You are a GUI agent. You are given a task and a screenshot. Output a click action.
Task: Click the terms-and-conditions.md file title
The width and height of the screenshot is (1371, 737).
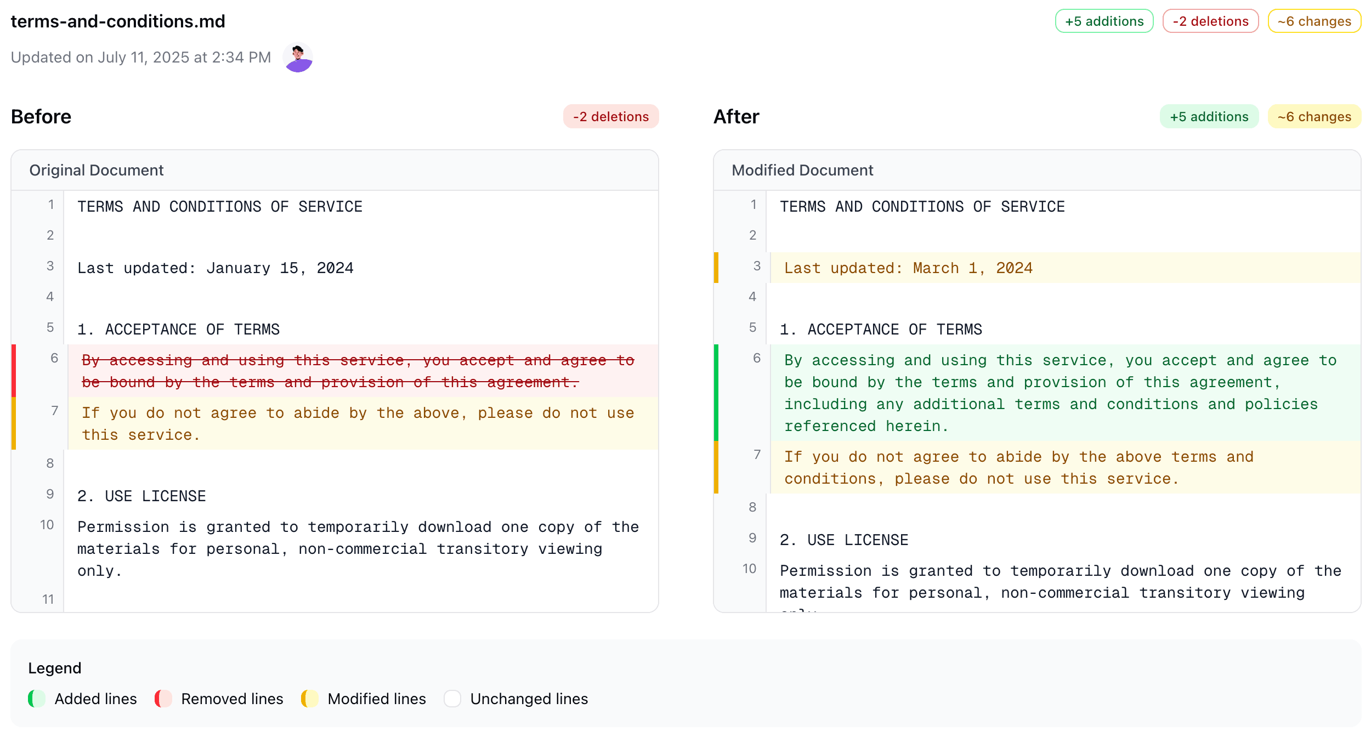pyautogui.click(x=118, y=21)
